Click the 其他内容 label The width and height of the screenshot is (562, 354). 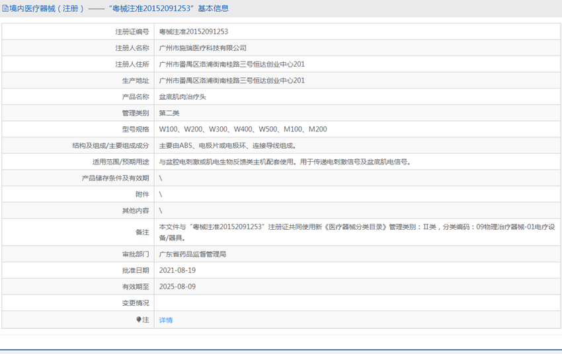click(x=136, y=211)
